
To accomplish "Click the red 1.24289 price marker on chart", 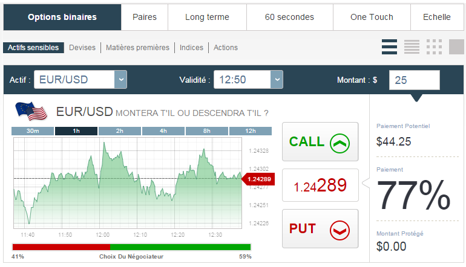I will [258, 179].
